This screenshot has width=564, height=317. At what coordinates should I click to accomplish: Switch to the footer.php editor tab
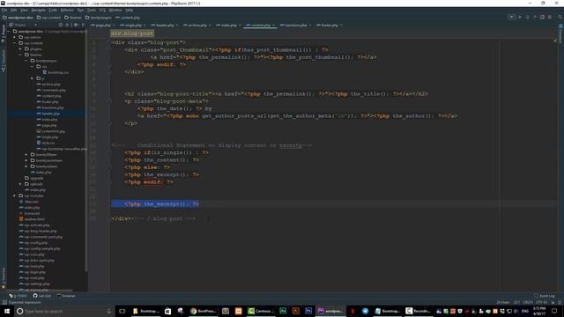point(329,26)
